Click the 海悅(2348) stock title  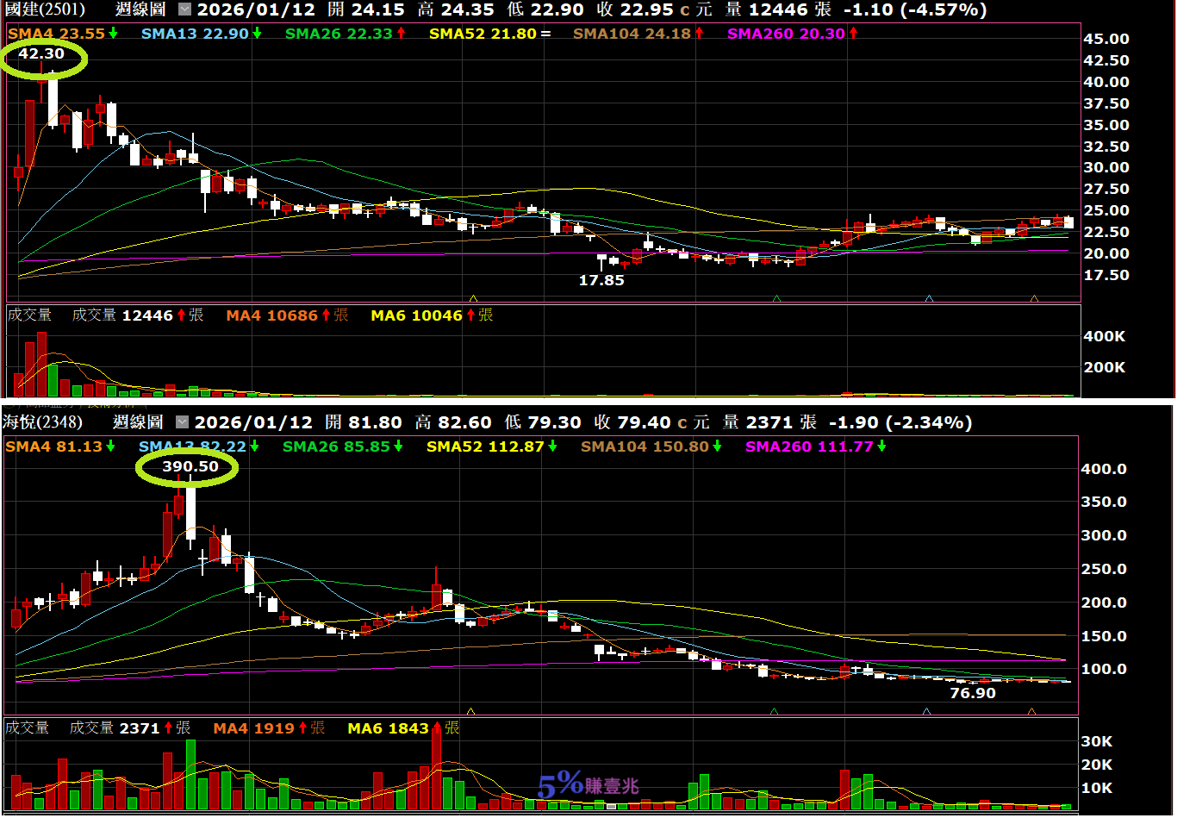[43, 422]
